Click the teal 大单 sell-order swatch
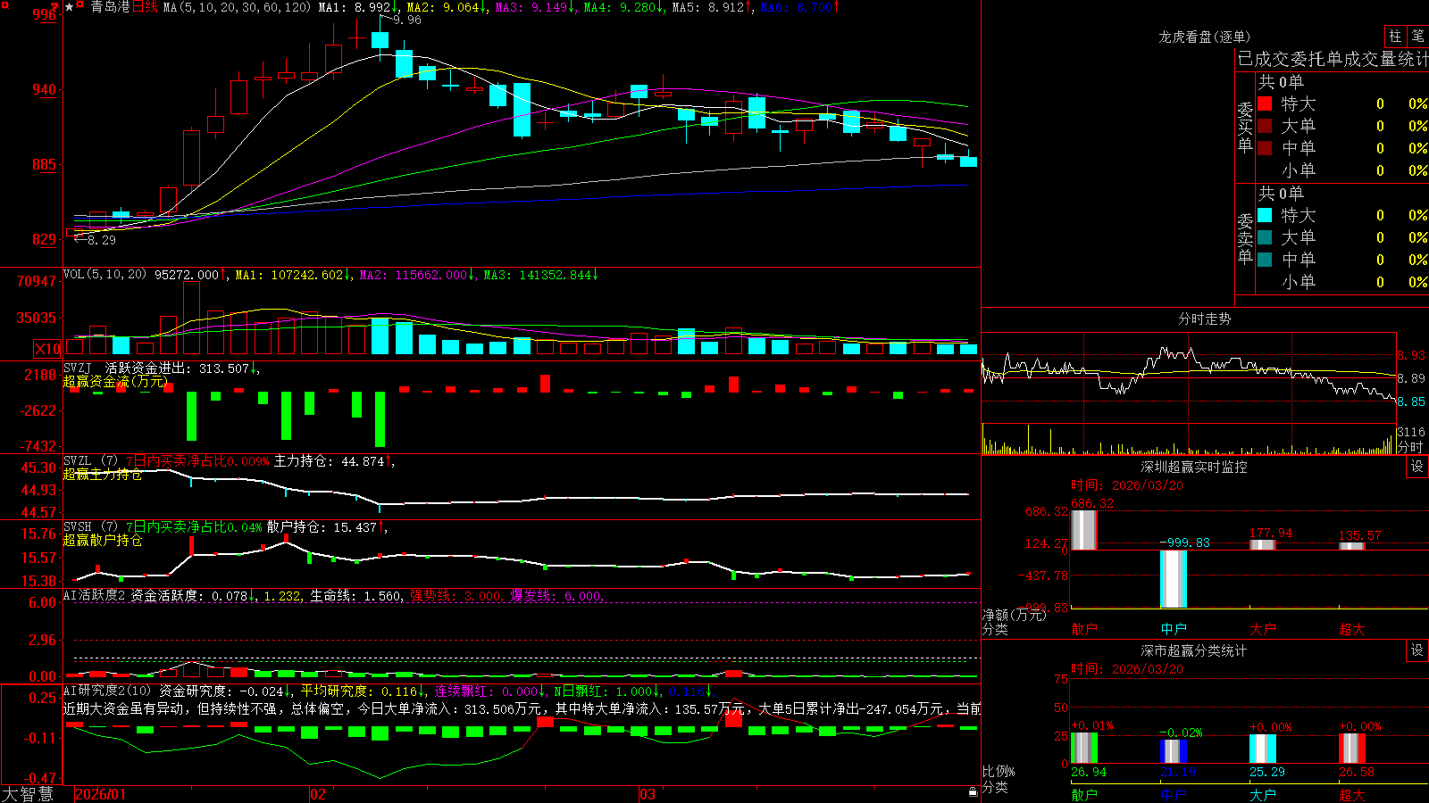 (x=1265, y=237)
